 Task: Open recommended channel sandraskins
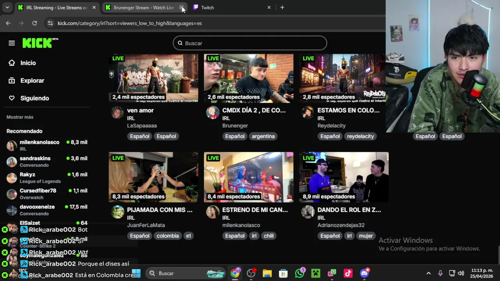point(47,162)
